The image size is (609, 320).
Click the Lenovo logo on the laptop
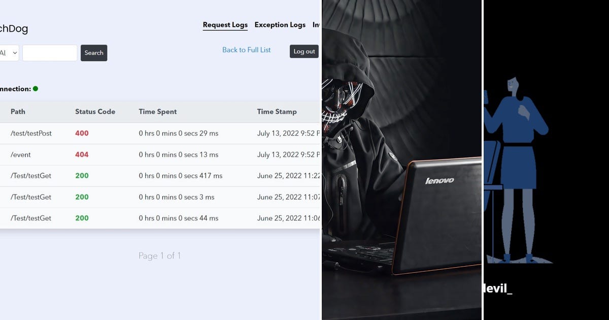point(439,180)
